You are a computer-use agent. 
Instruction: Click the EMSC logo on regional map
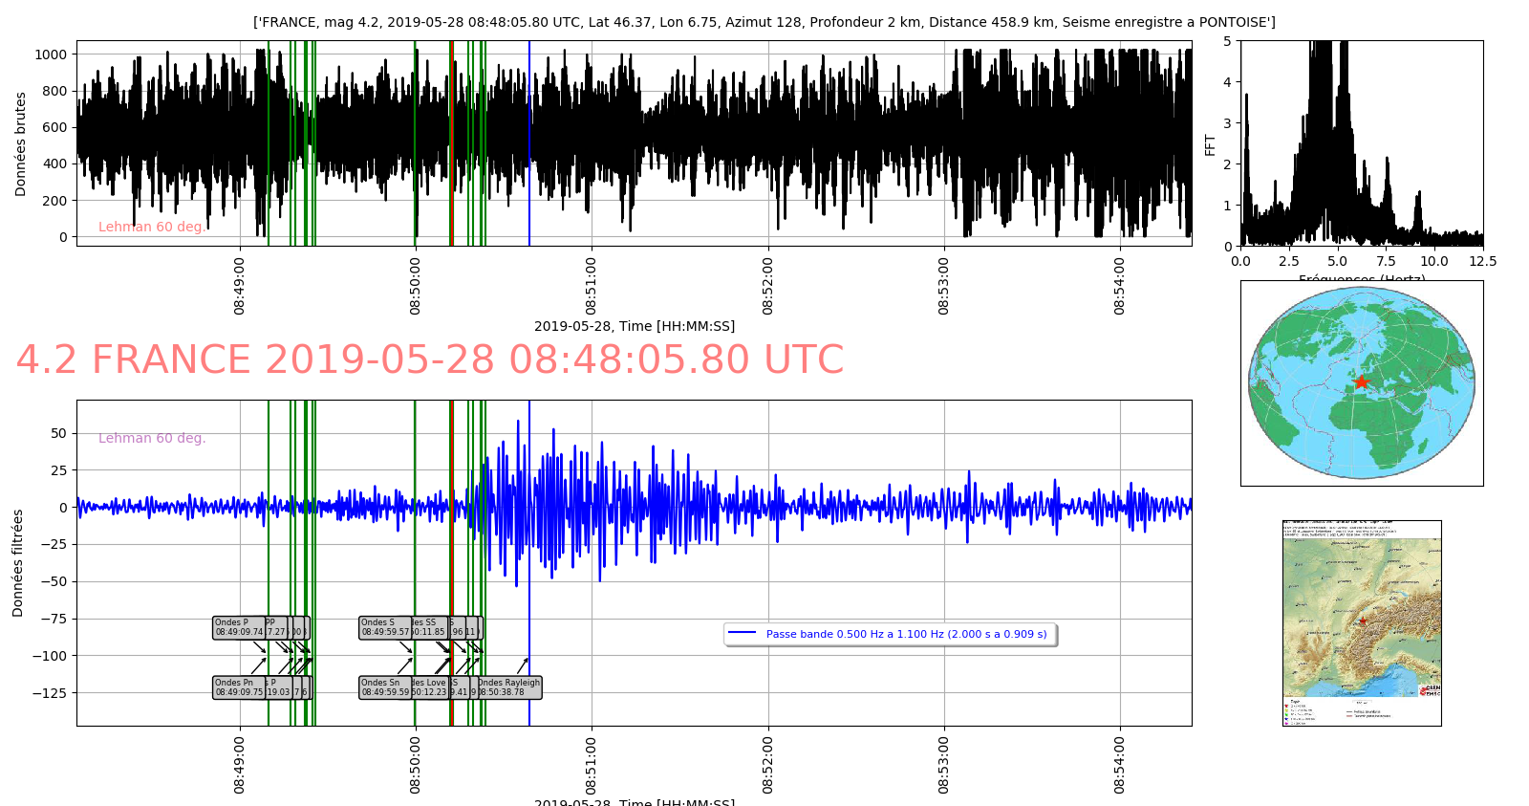[x=1431, y=690]
